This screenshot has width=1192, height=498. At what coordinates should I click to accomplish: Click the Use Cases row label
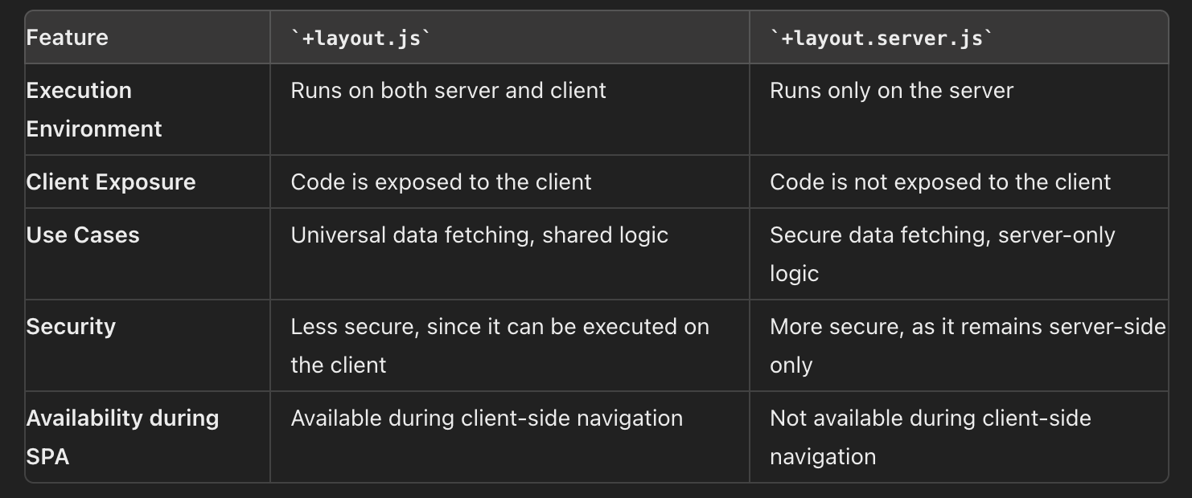point(83,235)
